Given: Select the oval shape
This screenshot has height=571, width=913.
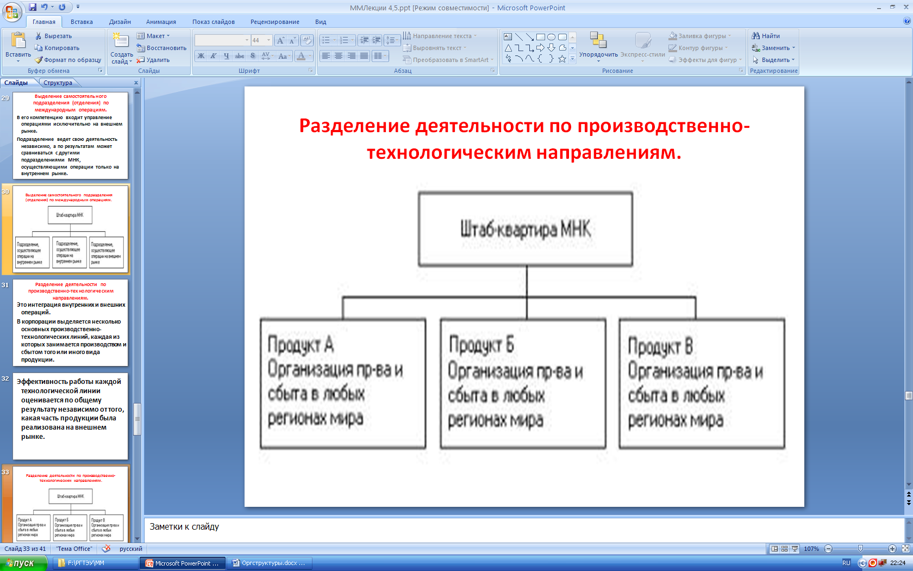Looking at the screenshot, I should point(551,37).
